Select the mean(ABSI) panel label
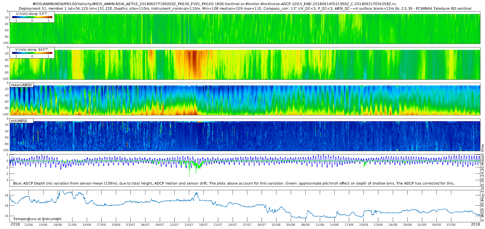 click(x=21, y=85)
